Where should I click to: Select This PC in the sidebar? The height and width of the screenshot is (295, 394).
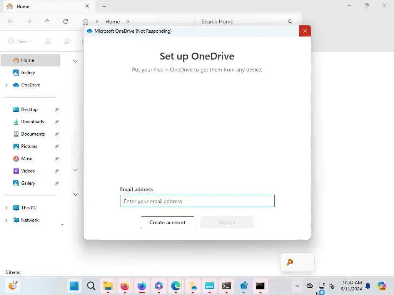[28, 208]
